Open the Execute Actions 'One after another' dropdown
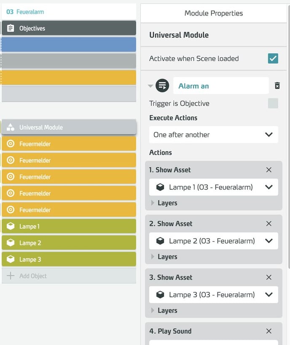 coord(213,135)
